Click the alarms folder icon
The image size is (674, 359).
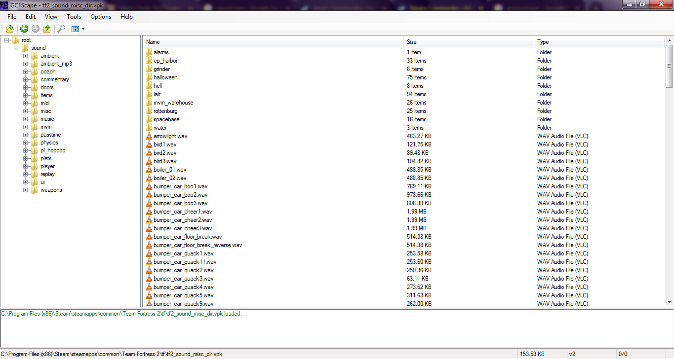click(x=149, y=52)
